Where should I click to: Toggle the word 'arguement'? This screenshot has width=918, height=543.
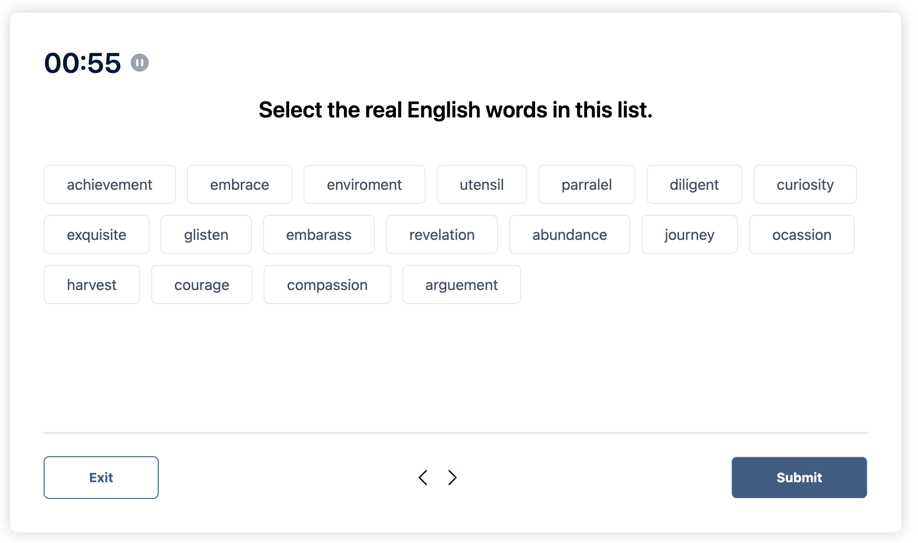point(462,284)
